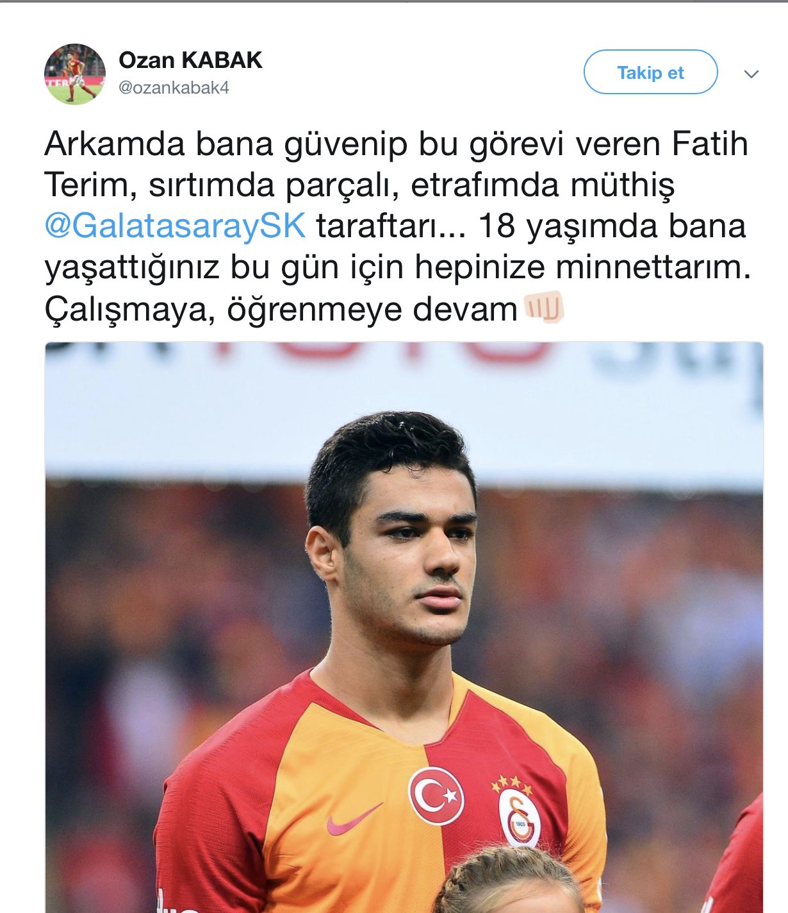Click the words Fatih Terim in tweet

pyautogui.click(x=396, y=164)
